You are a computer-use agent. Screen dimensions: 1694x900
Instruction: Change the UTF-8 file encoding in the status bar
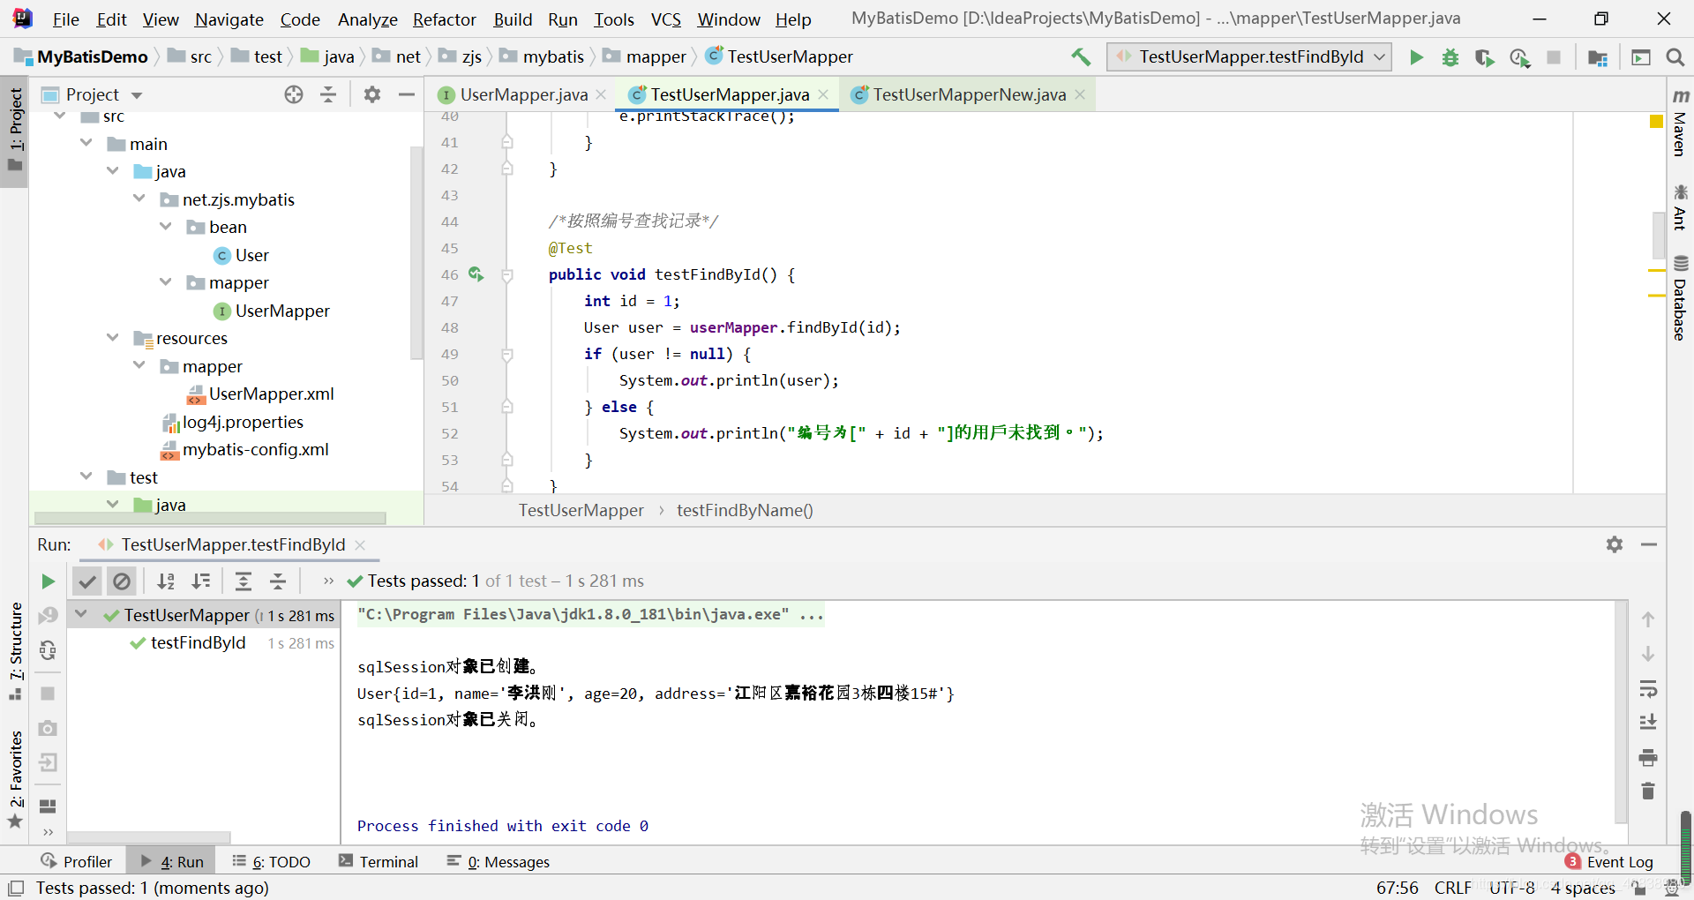(x=1512, y=888)
